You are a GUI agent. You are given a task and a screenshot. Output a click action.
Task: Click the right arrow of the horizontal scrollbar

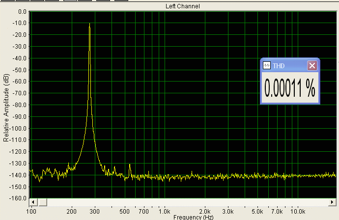pos(332,202)
